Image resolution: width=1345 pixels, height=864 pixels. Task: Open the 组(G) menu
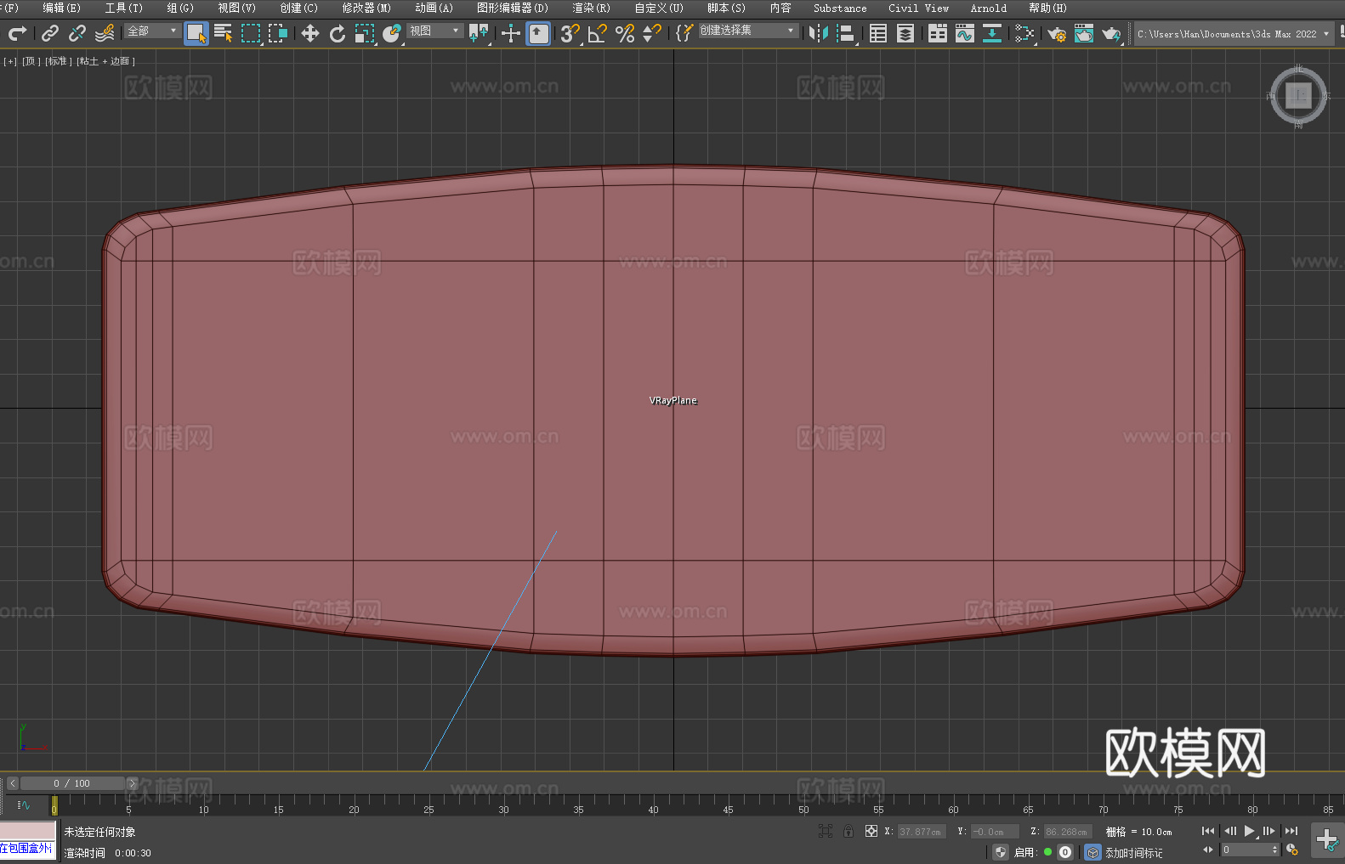tap(180, 8)
